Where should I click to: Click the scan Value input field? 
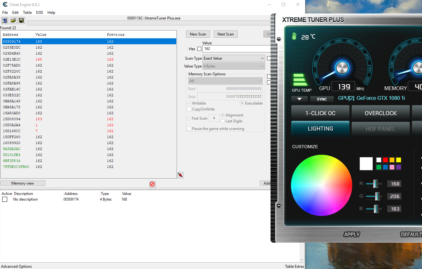pyautogui.click(x=237, y=49)
